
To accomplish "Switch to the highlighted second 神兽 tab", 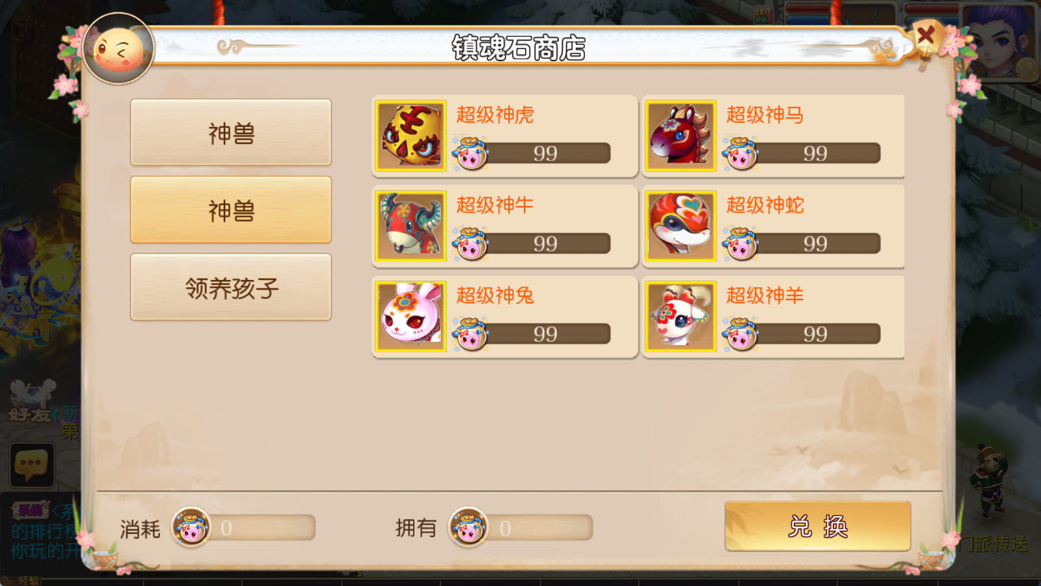I will [x=231, y=210].
